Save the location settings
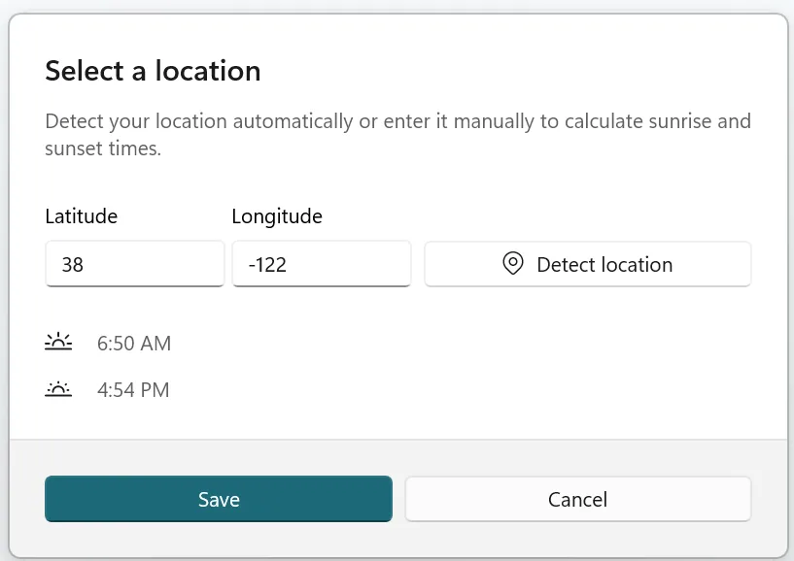The height and width of the screenshot is (561, 794). pyautogui.click(x=218, y=499)
